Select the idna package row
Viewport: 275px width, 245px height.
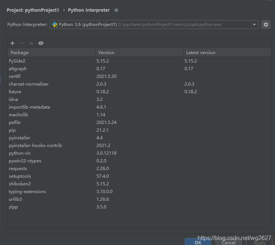pyautogui.click(x=139, y=99)
